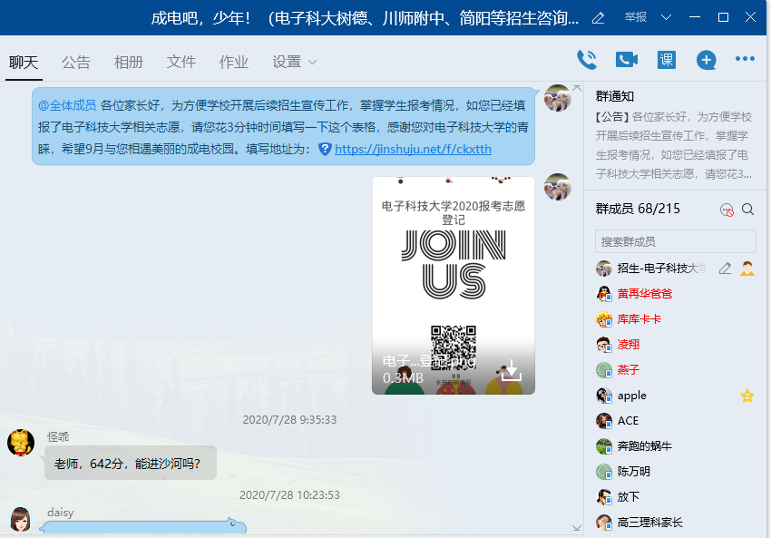
Task: Edit group card for 招生-电子科技大学 member
Action: (x=725, y=269)
